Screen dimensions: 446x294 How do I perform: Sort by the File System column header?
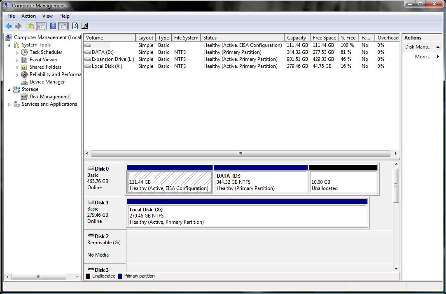(x=186, y=37)
